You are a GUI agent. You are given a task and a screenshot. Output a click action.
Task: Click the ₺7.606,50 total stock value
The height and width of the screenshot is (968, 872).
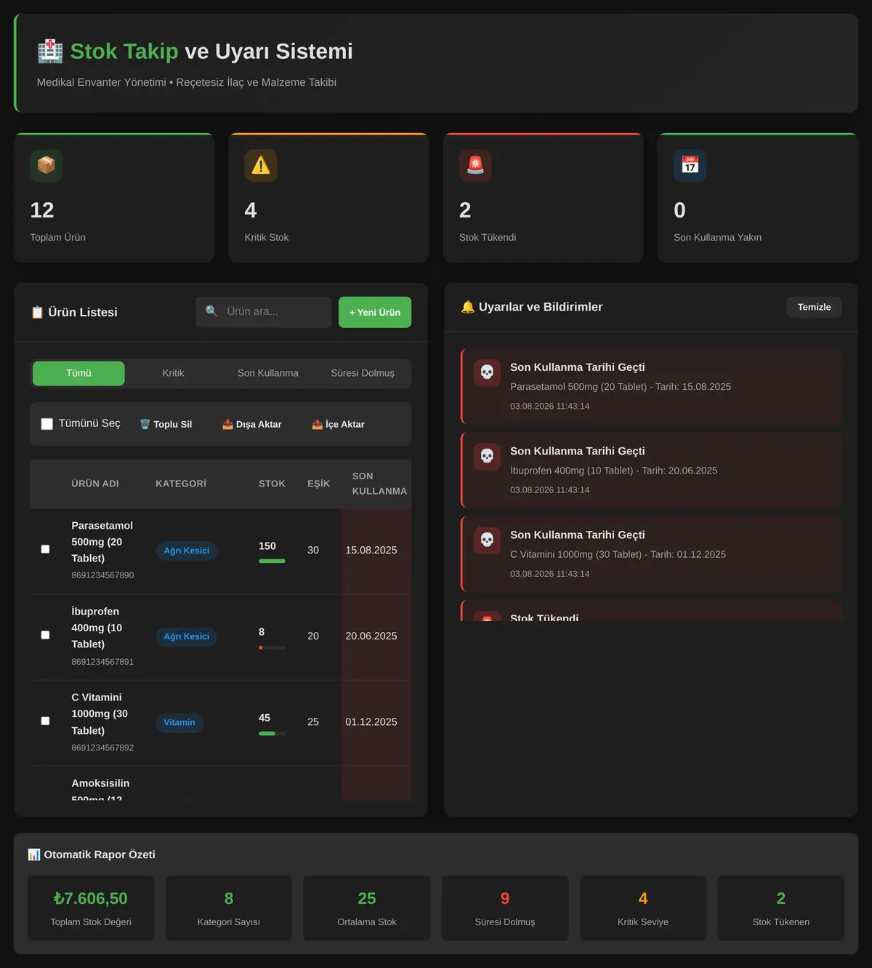point(91,899)
